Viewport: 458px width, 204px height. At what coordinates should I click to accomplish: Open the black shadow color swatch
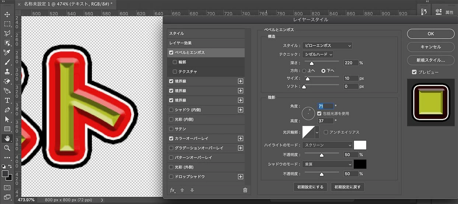(x=360, y=164)
